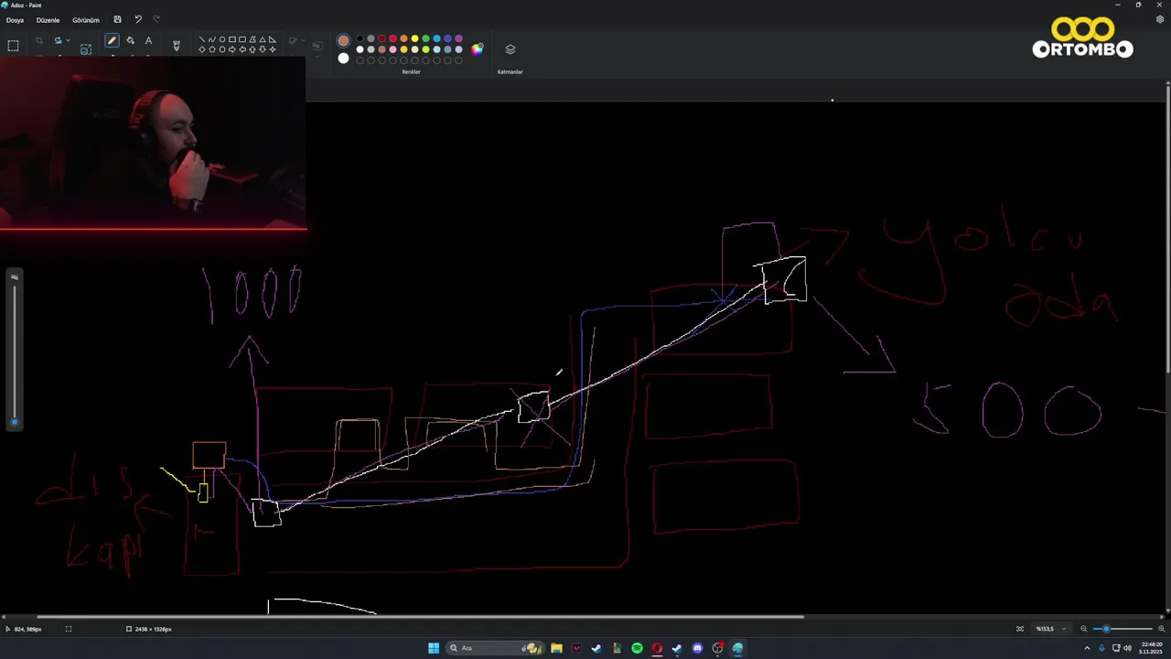Adjust the zoom slider
This screenshot has height=659, width=1171.
(x=1123, y=629)
